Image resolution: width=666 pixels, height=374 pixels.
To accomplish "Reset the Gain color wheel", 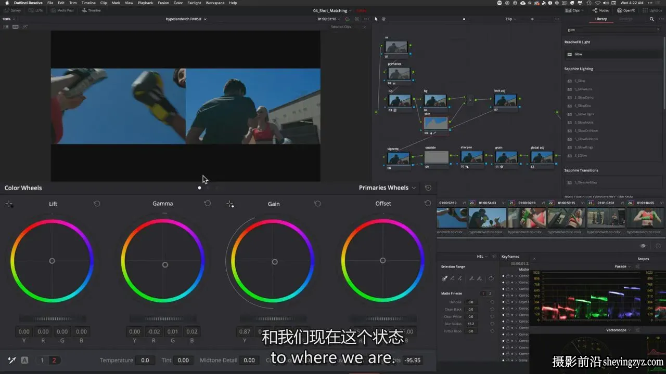I will (317, 204).
